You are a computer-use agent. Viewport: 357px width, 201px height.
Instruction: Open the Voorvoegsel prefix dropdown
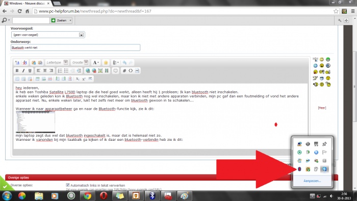click(81, 35)
